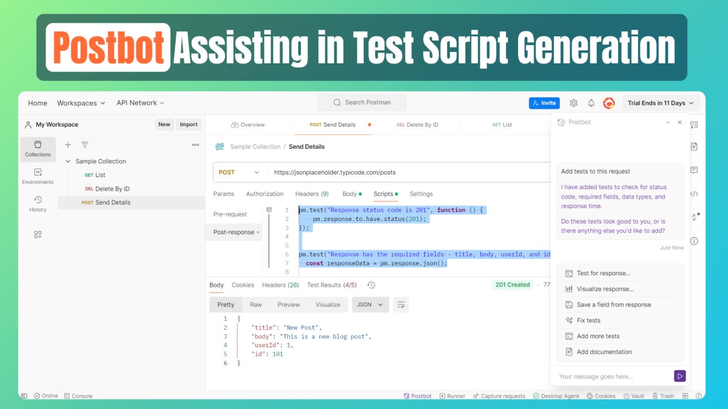Expand the Trial Ends in 11 Days dropdown
Screen dimensions: 728x409
coord(661,103)
